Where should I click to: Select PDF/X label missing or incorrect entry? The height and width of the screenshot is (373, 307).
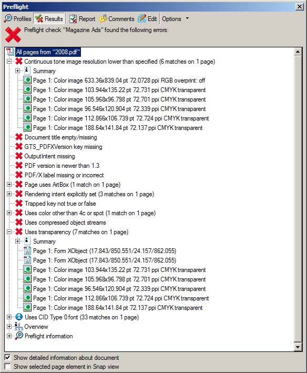(64, 175)
